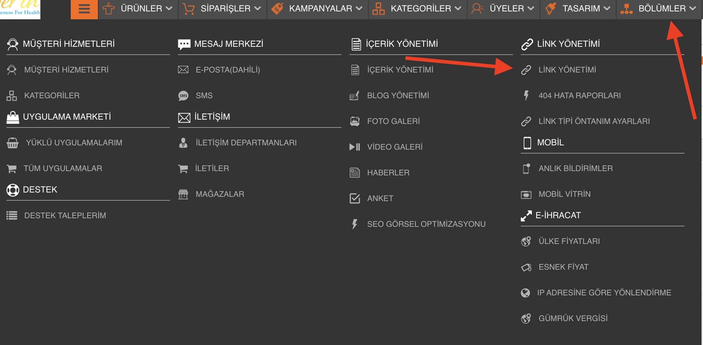Select the shopping cart icon next to SİPARİŞLER

tap(188, 8)
